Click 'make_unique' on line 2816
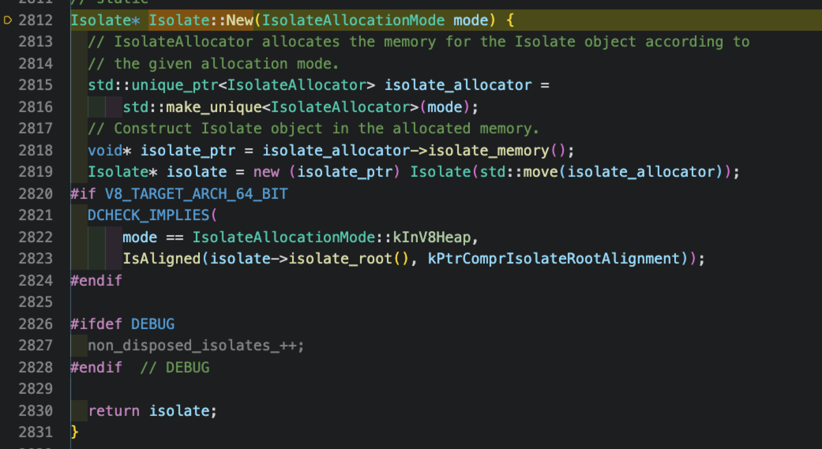Screen dimensions: 822x449 point(214,107)
